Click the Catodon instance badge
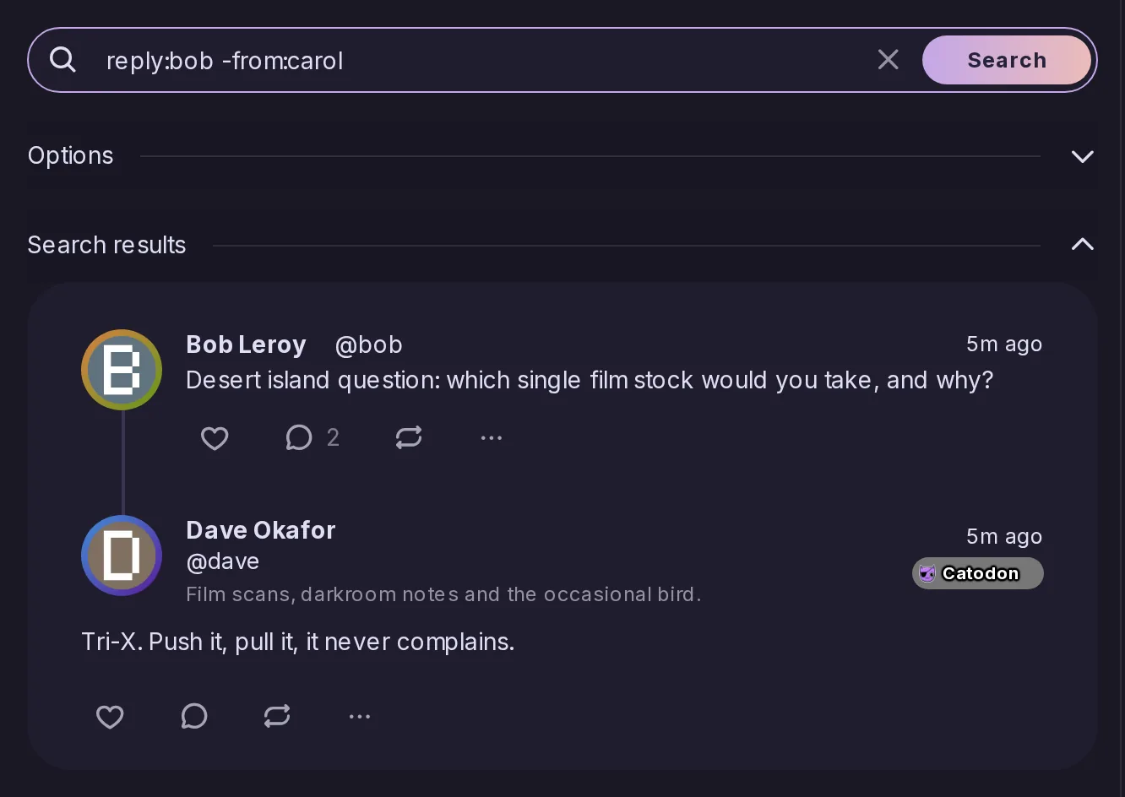The width and height of the screenshot is (1125, 797). tap(978, 573)
